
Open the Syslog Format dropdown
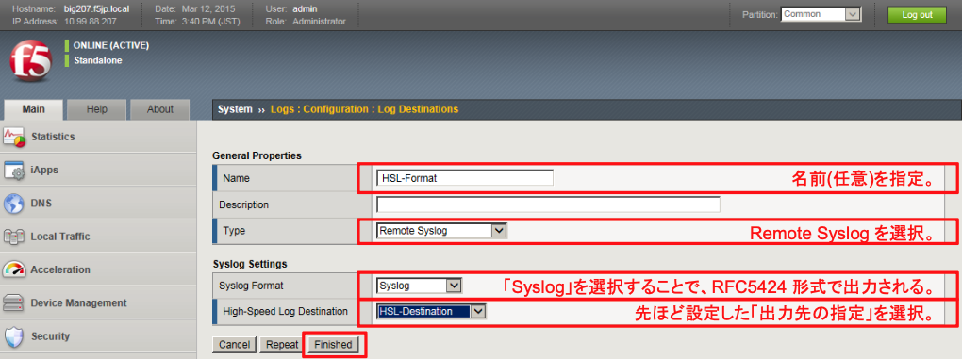[419, 286]
